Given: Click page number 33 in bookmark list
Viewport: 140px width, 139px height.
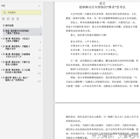Looking at the screenshot, I should (x=40, y=50).
